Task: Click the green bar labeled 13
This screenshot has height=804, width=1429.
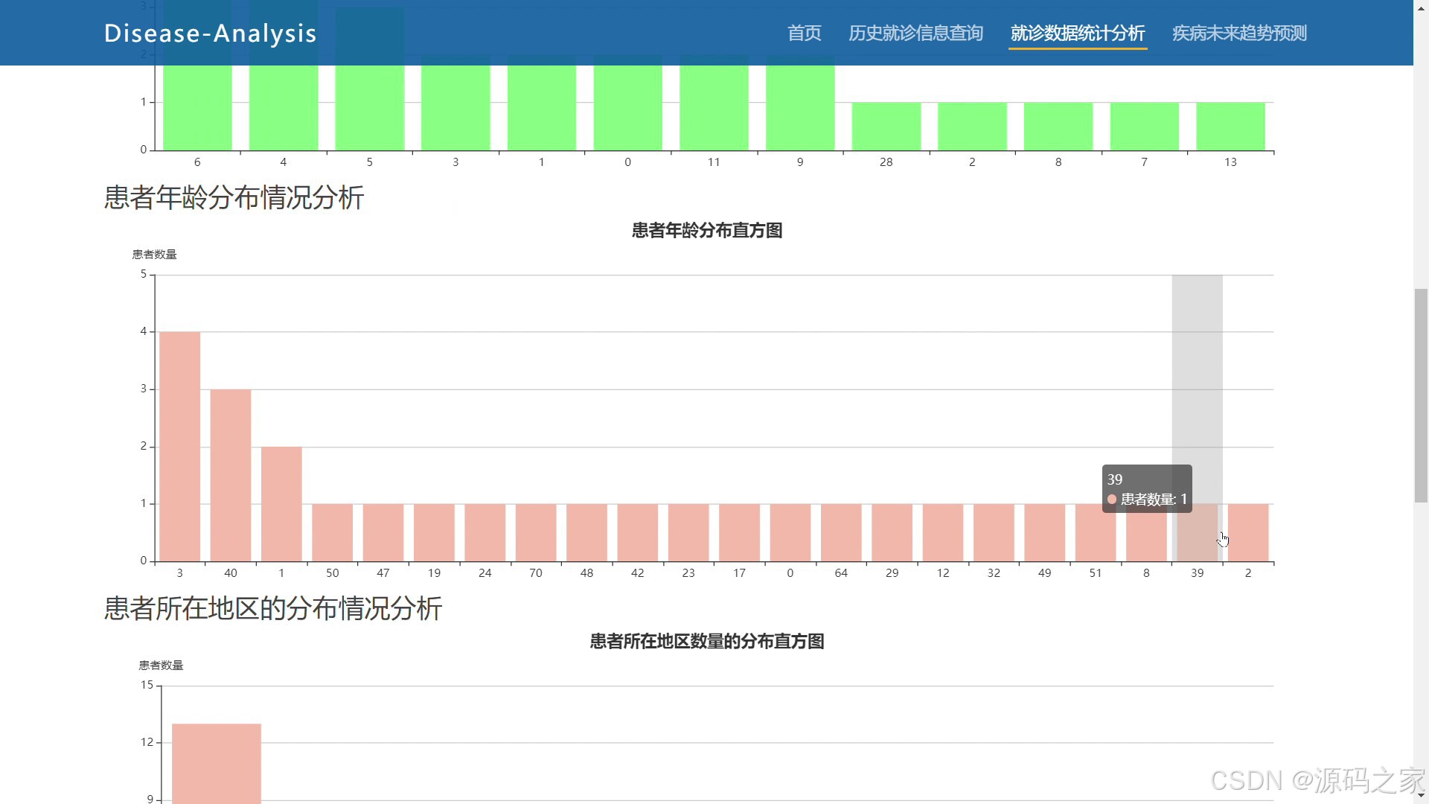Action: pyautogui.click(x=1230, y=126)
